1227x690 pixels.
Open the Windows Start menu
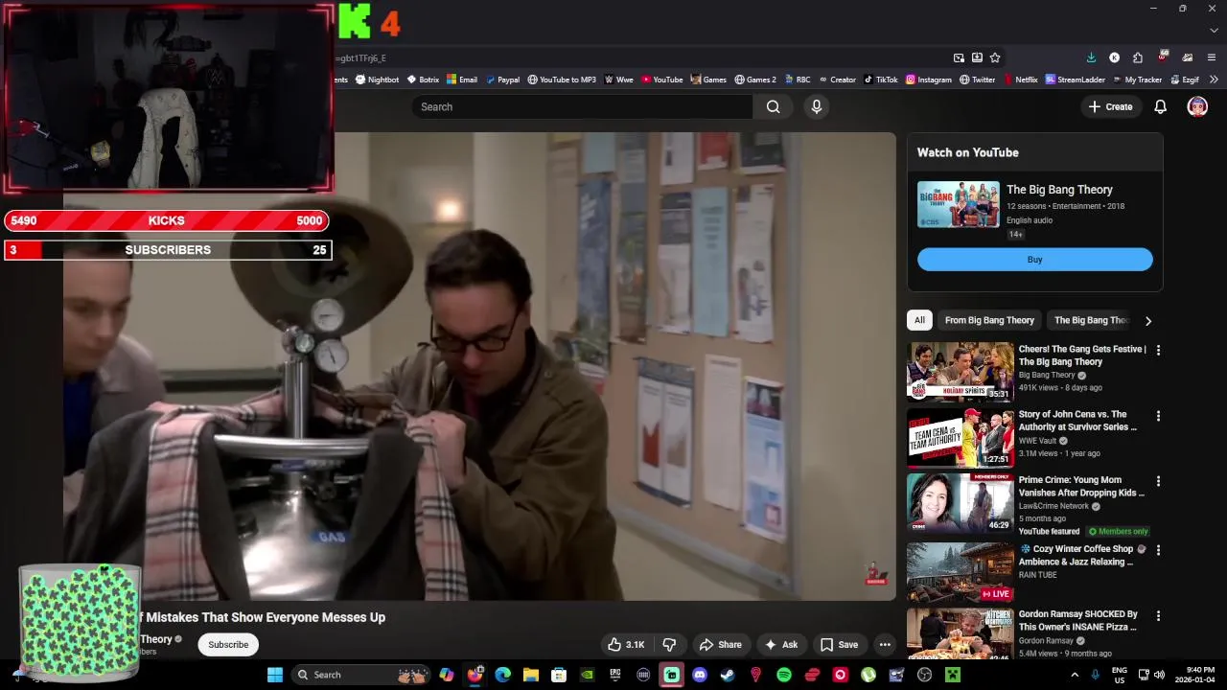click(274, 675)
